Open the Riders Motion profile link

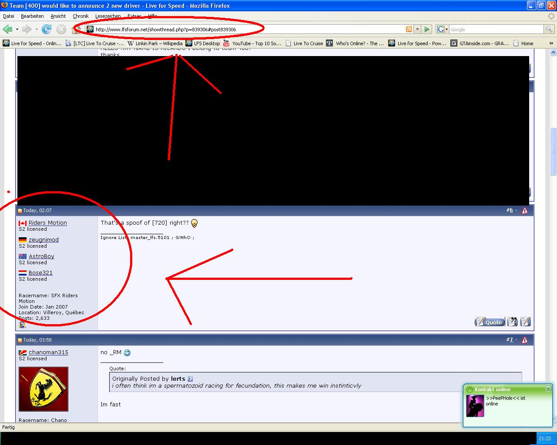pos(48,223)
